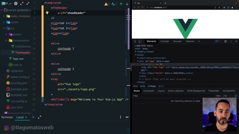Screen dimensions: 239x134
Task: Hide the terminal panel with minus icon
Action: (127, 117)
